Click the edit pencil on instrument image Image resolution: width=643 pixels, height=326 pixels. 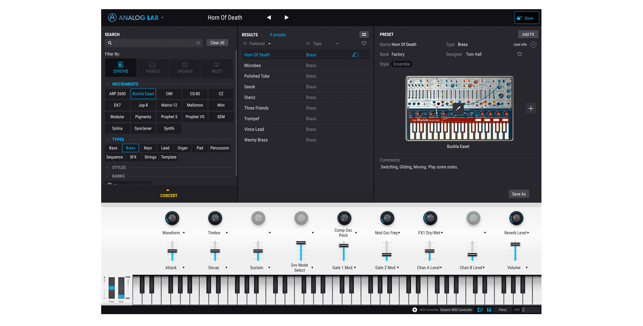tap(458, 108)
